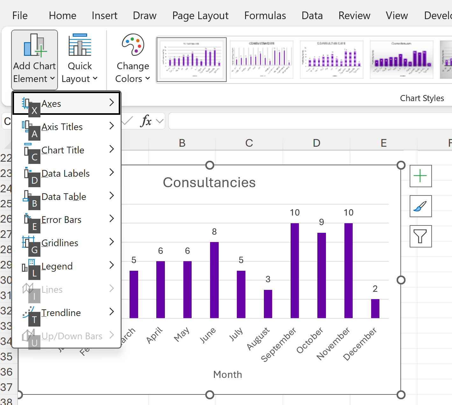Click the formula bar checkmark icon
The image size is (452, 405).
[127, 121]
